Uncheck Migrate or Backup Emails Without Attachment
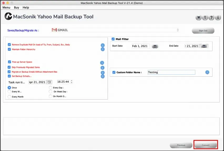 click(x=9, y=72)
